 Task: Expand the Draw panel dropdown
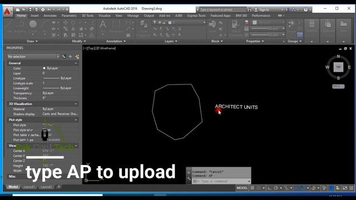pyautogui.click(x=32, y=41)
